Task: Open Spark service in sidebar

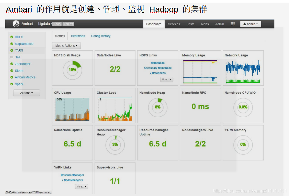Action: point(19,84)
